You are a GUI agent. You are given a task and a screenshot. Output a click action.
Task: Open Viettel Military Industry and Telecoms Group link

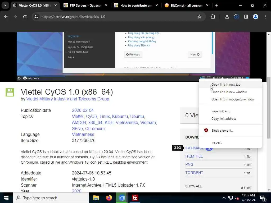pos(67,99)
